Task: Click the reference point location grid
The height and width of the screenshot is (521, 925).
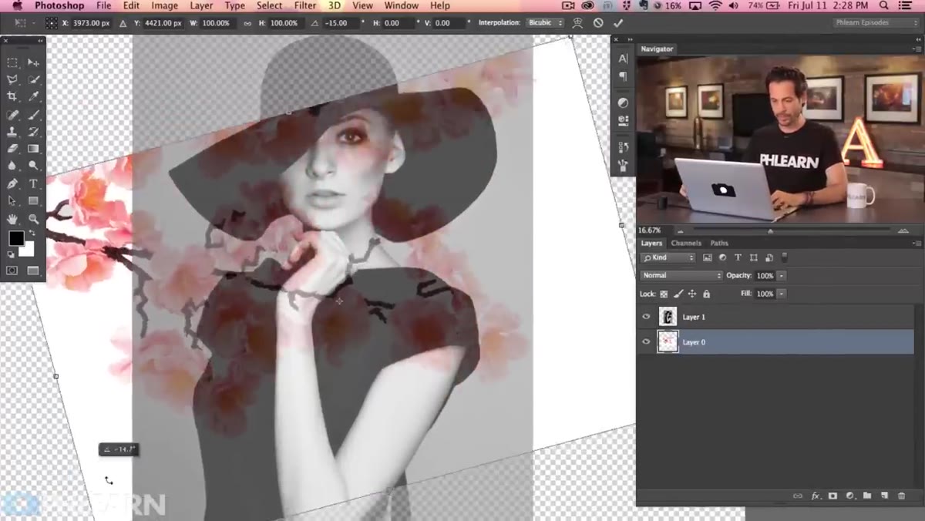Action: tap(51, 23)
